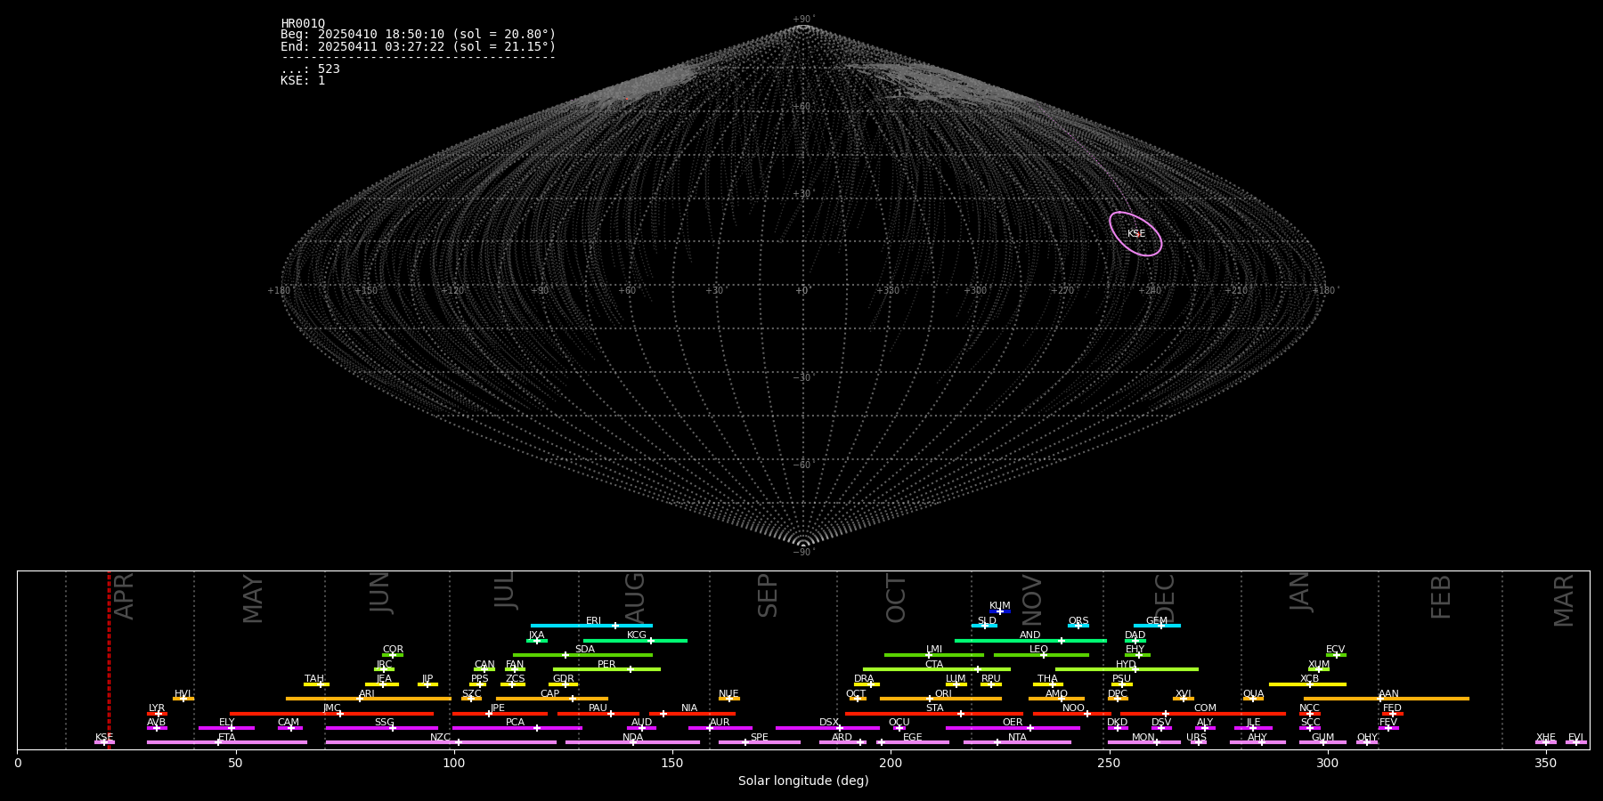
Task: Select the red JMC shower bar
Action: [332, 713]
